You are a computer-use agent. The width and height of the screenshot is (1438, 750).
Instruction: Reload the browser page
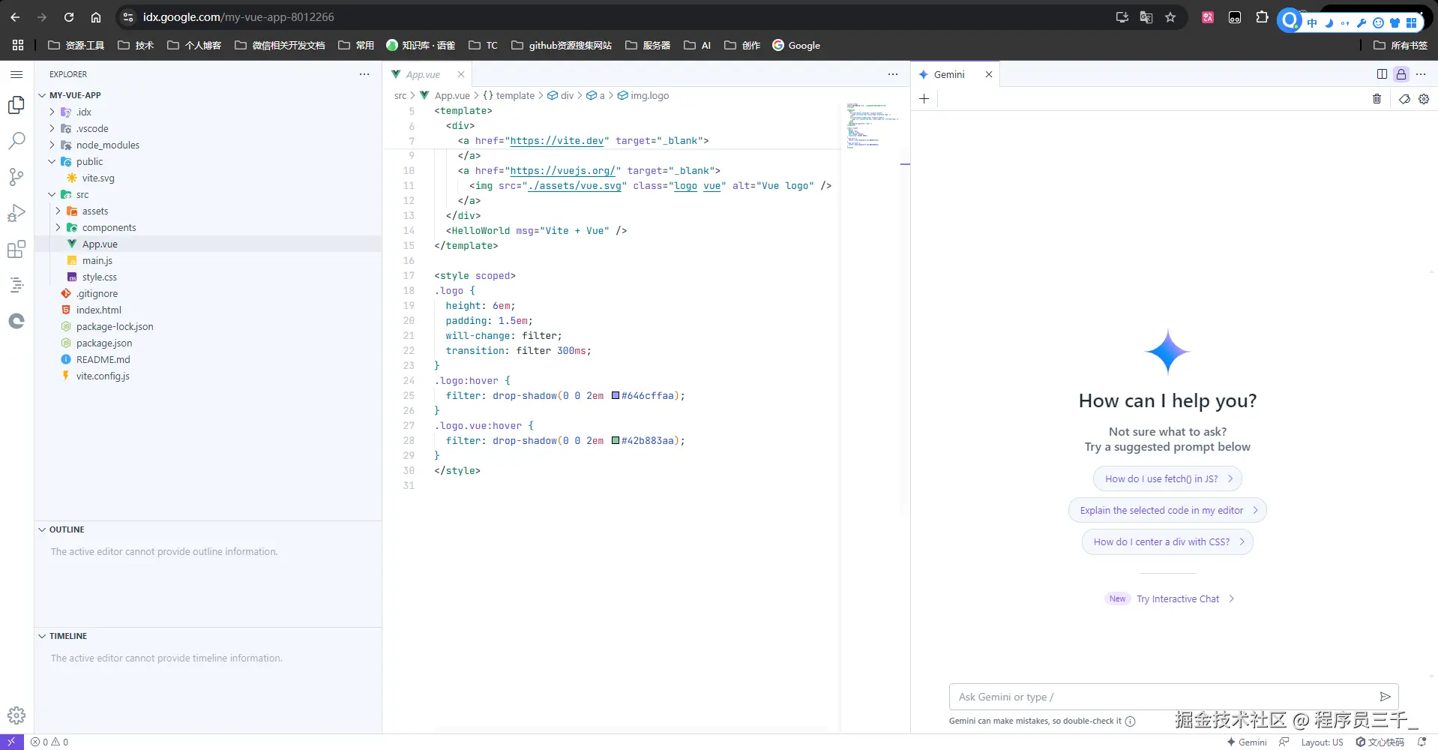[69, 17]
